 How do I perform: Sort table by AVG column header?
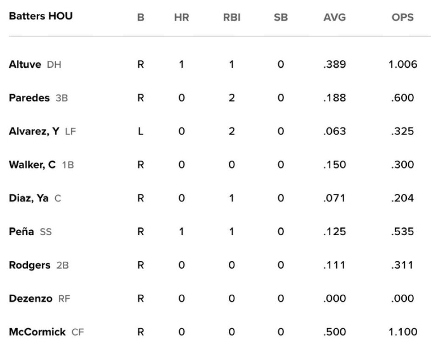(334, 18)
